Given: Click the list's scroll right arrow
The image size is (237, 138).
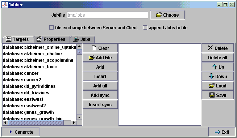Looking at the screenshot, I should point(74,123).
